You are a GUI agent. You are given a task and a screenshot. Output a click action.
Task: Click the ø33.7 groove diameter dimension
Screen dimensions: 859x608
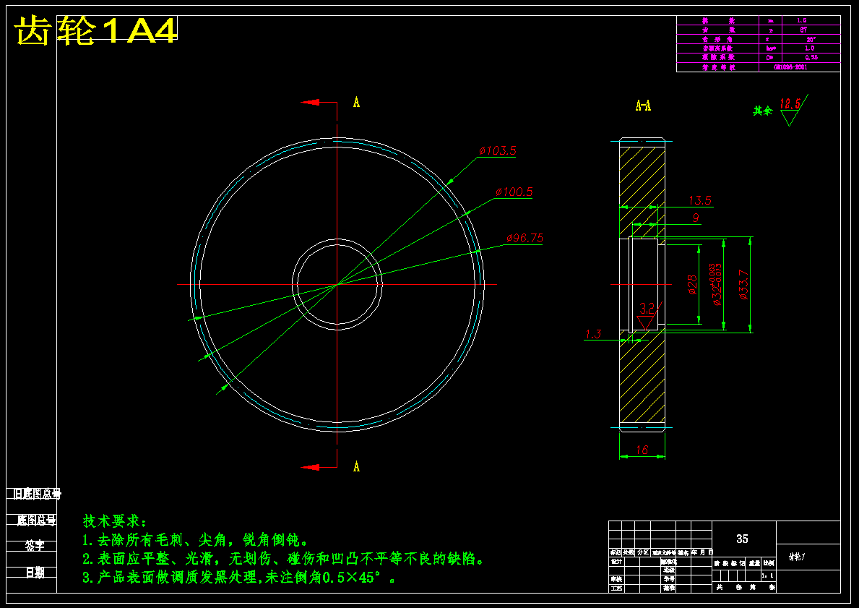click(743, 285)
